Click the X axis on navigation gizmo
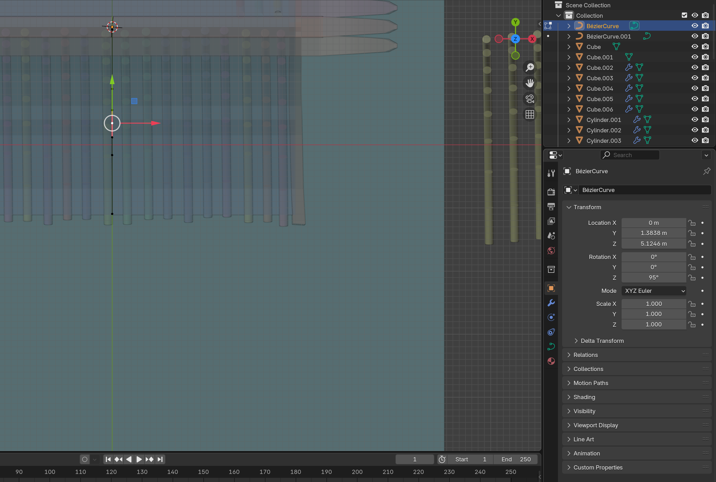Viewport: 716px width, 482px height. pos(532,39)
